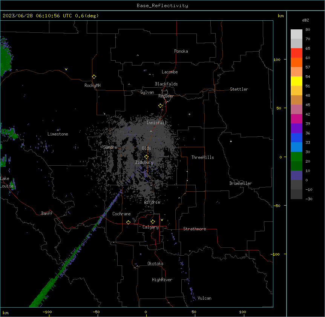325x317 pixels.
Task: Click the Strathmore label
Action: click(195, 229)
